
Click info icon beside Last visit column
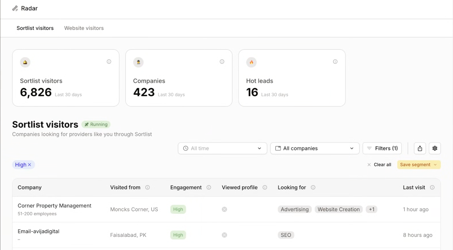[x=432, y=187]
